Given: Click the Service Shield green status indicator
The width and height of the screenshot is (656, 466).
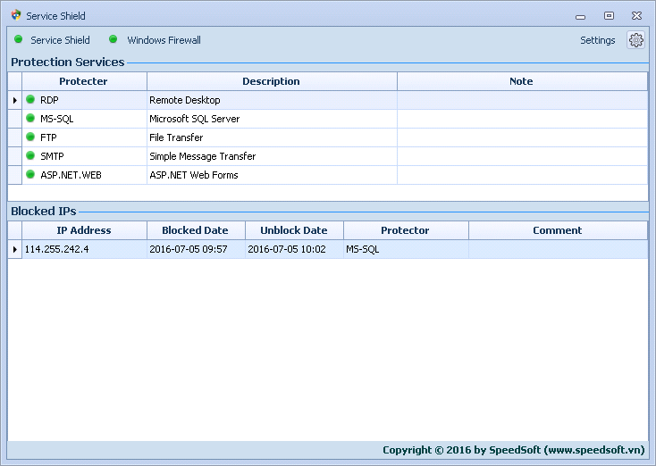Looking at the screenshot, I should coord(19,39).
